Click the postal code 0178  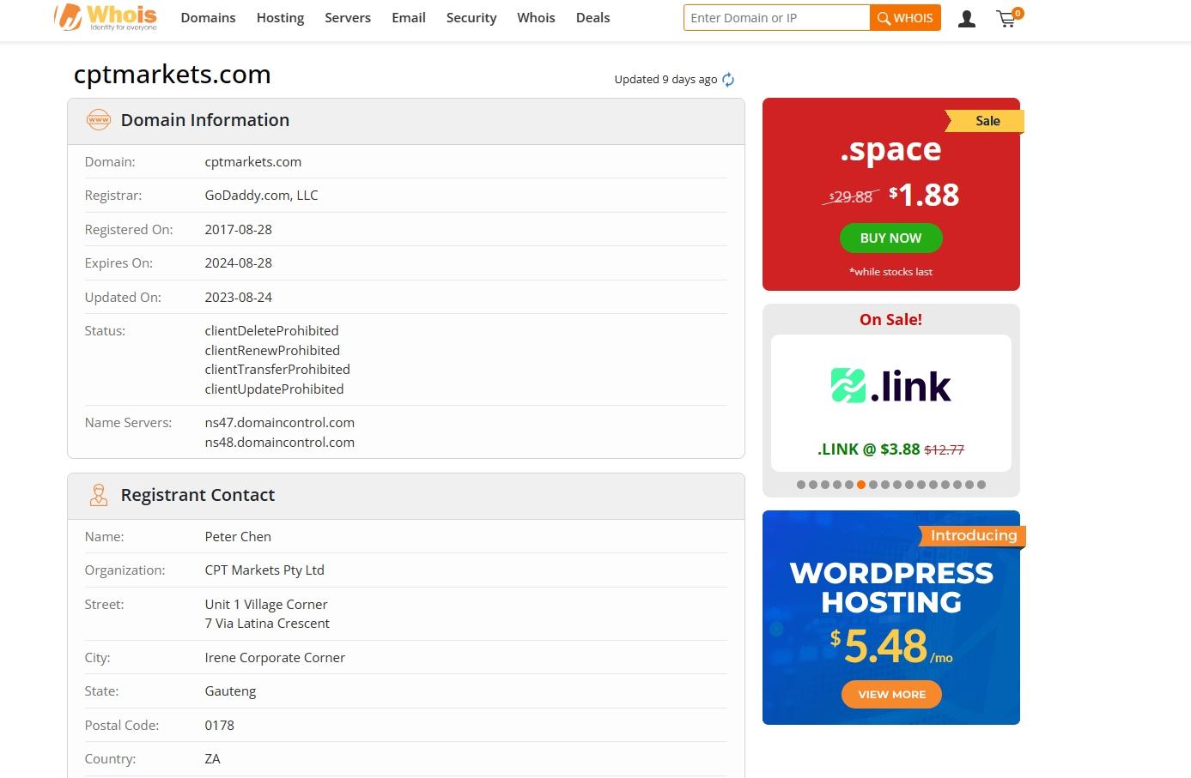point(219,726)
